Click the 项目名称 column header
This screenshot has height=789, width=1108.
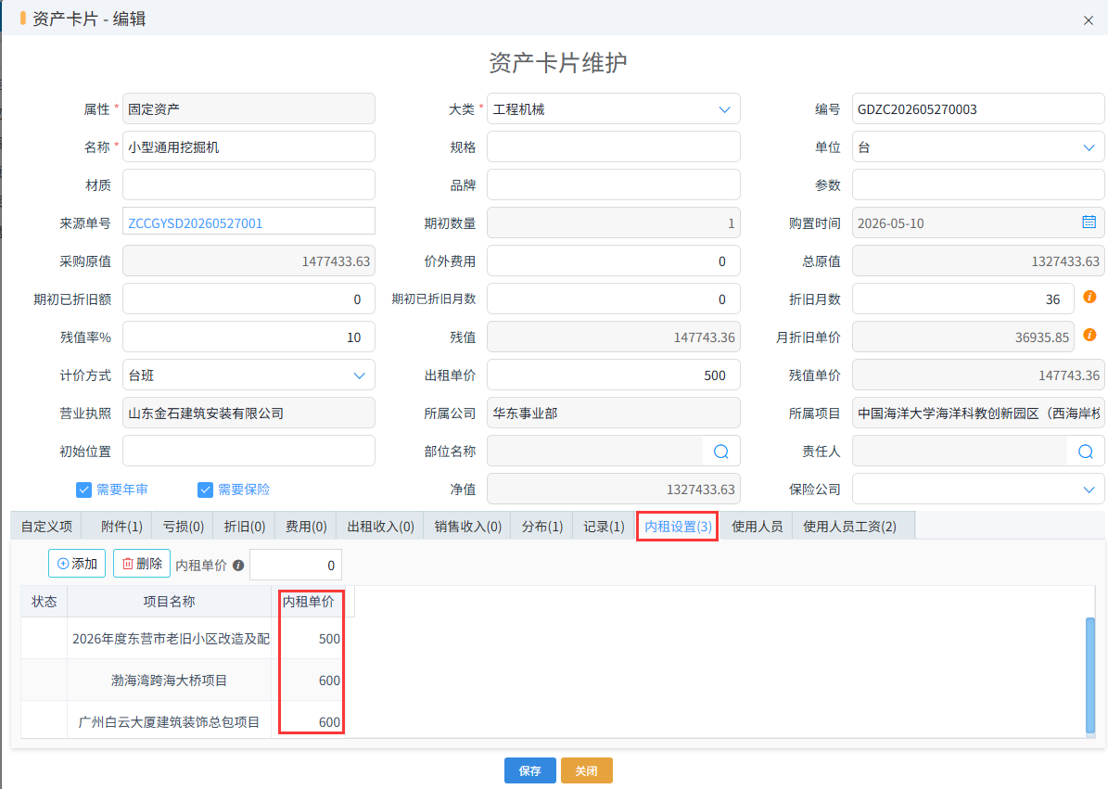(170, 602)
